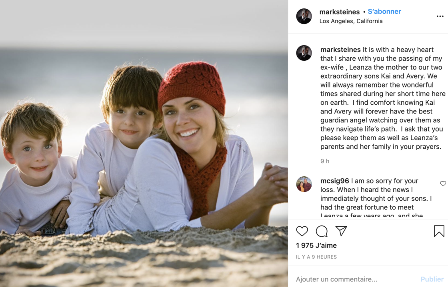Image resolution: width=448 pixels, height=287 pixels.
Task: Open the '9 h' caption timestamp
Action: point(324,161)
